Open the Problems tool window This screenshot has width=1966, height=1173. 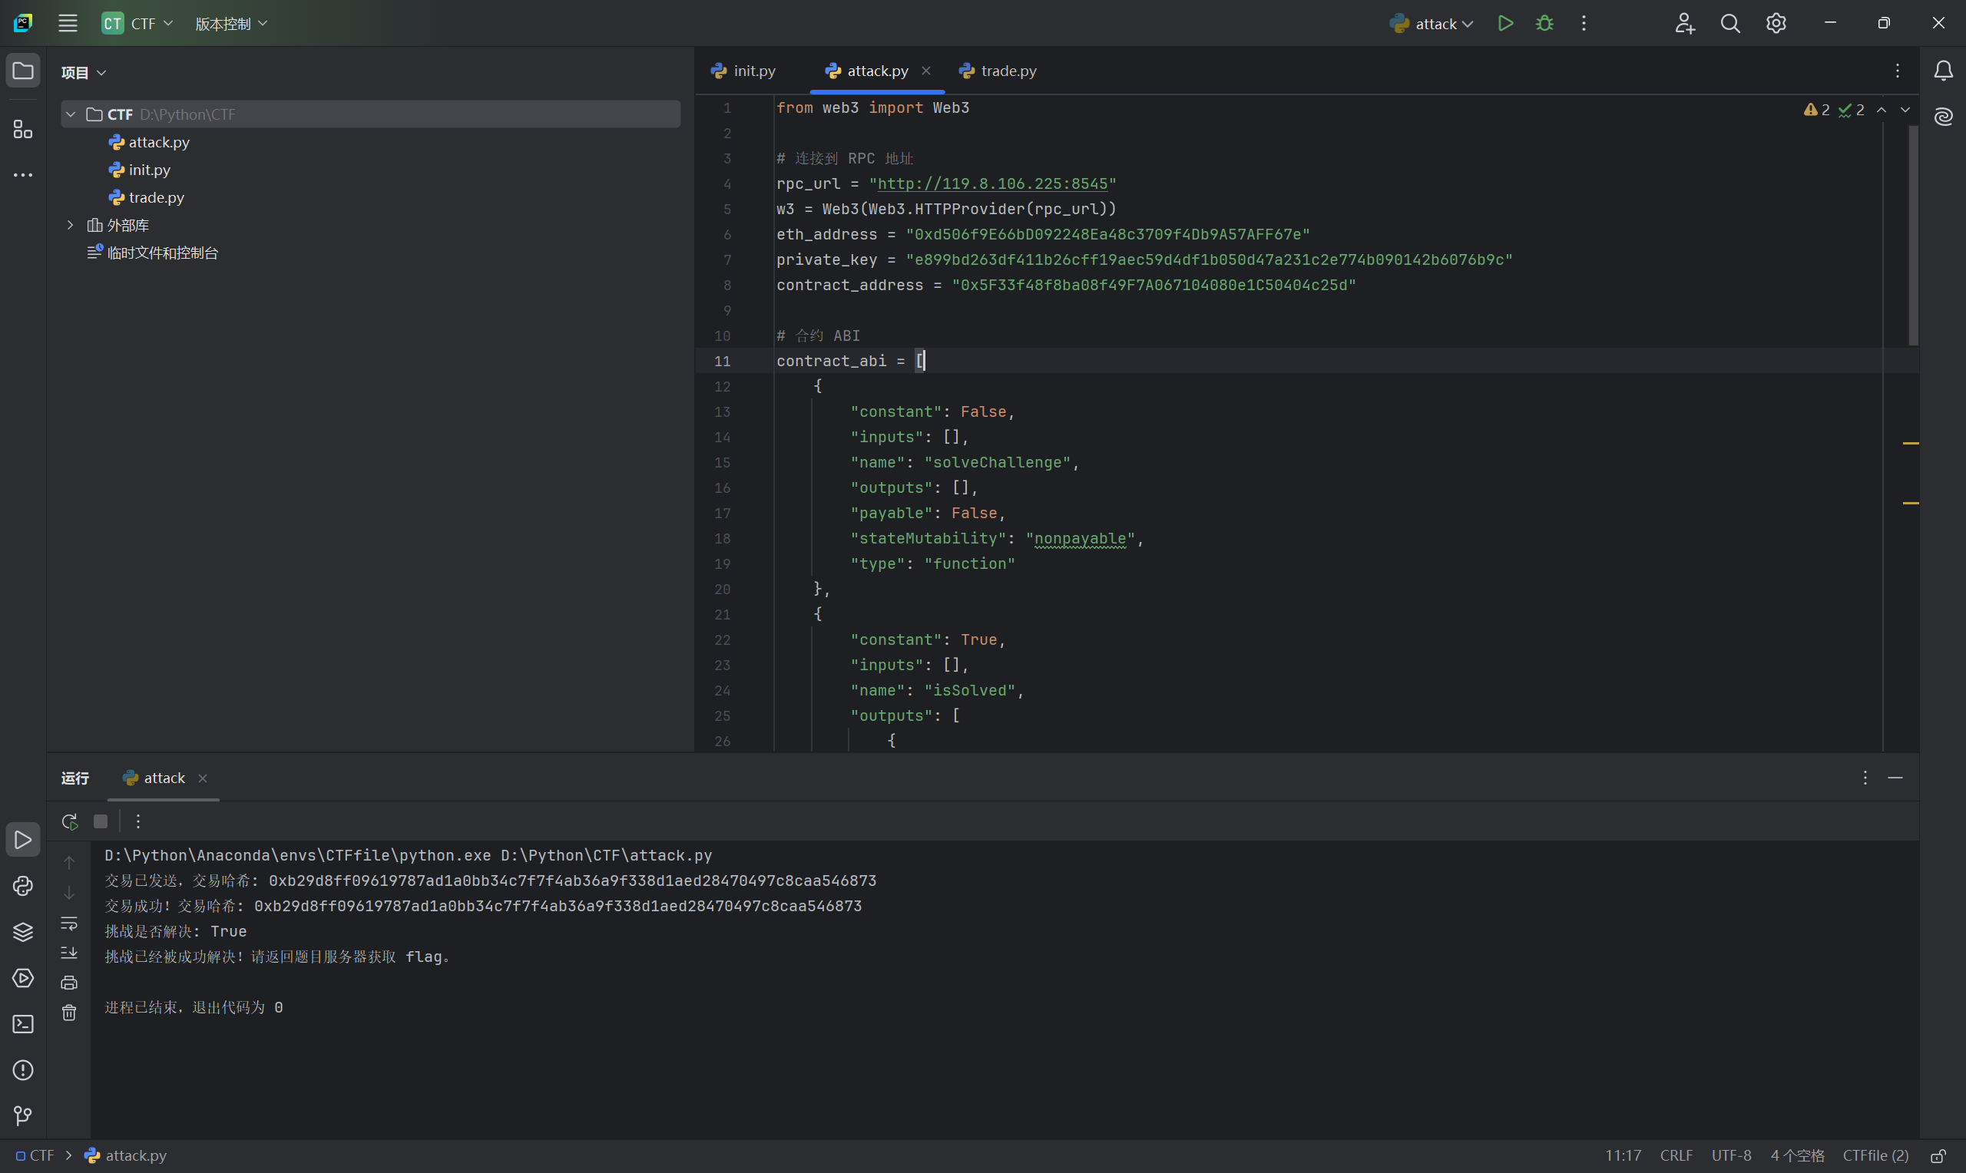coord(23,1070)
